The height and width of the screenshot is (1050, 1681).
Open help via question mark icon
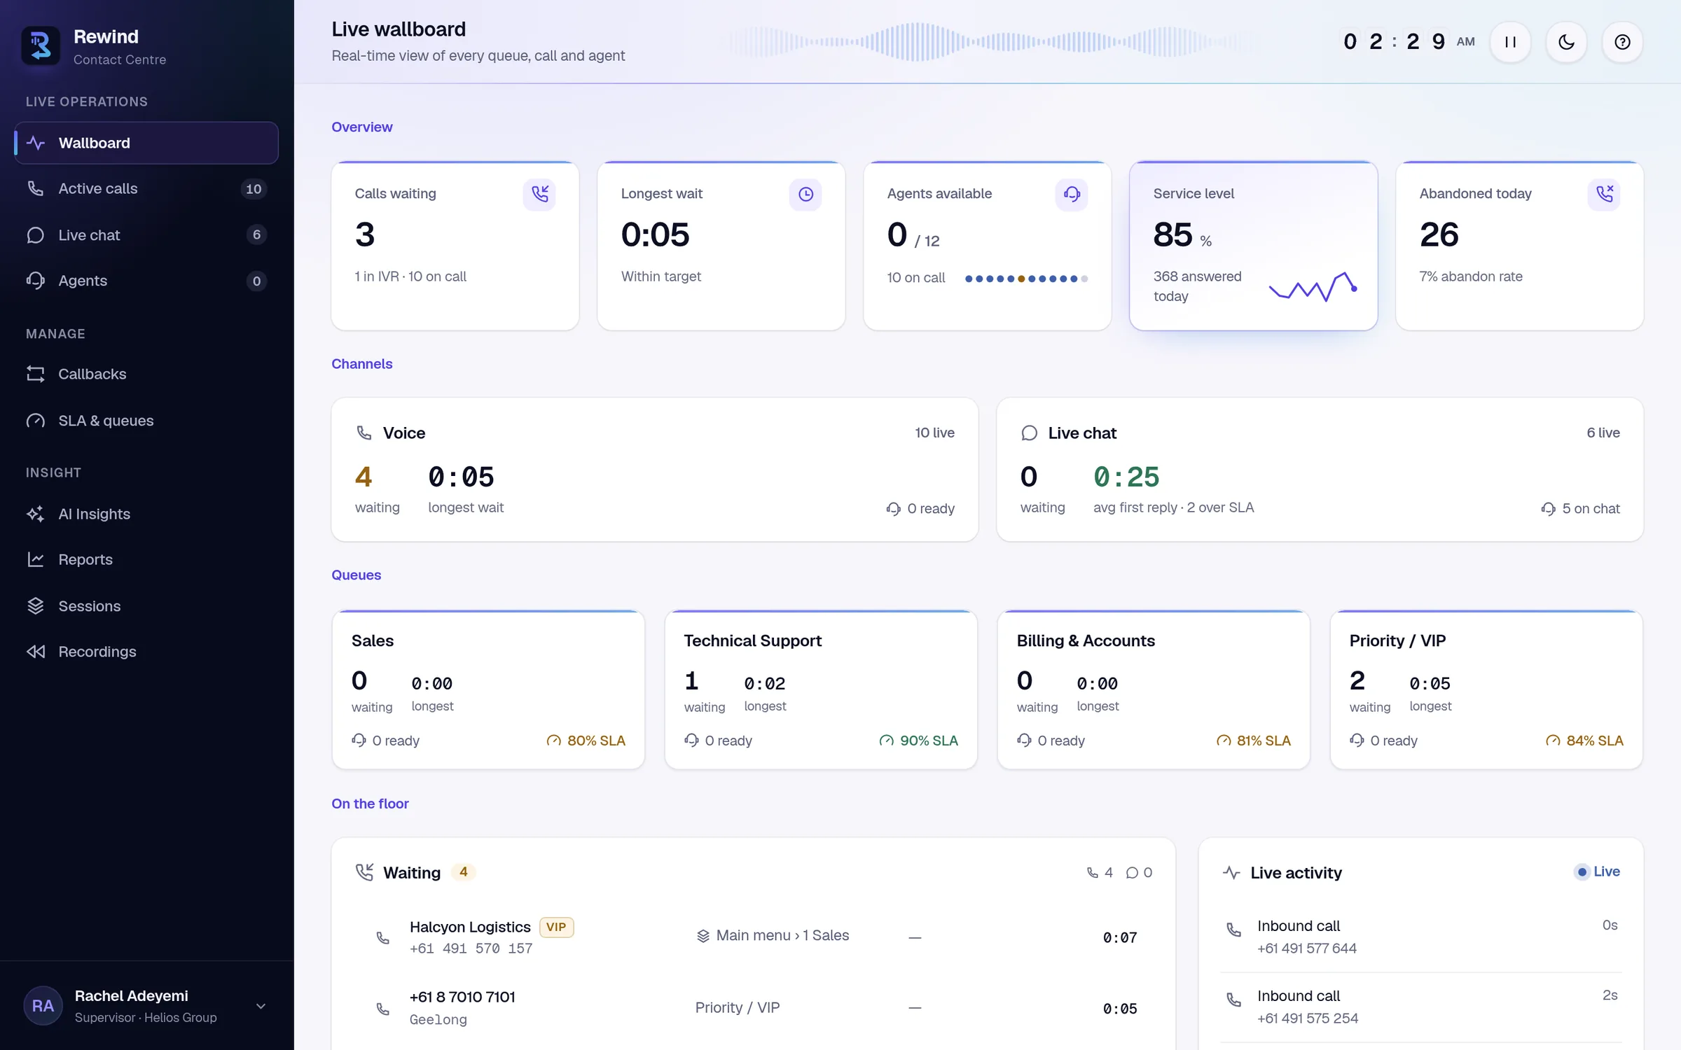1622,42
